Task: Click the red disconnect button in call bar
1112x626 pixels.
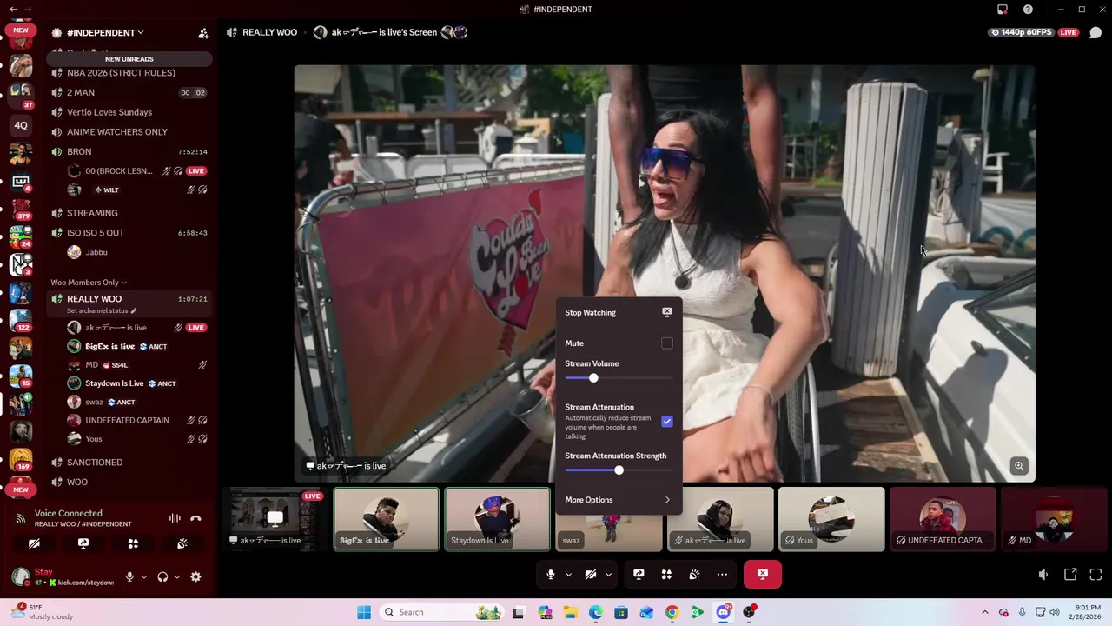Action: [763, 574]
